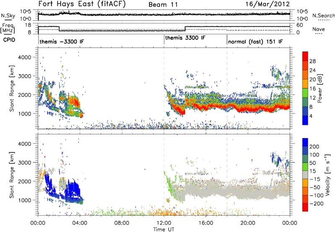Click the frequency line step-up near 14:00
The height and width of the screenshot is (232, 335).
pyautogui.click(x=185, y=28)
